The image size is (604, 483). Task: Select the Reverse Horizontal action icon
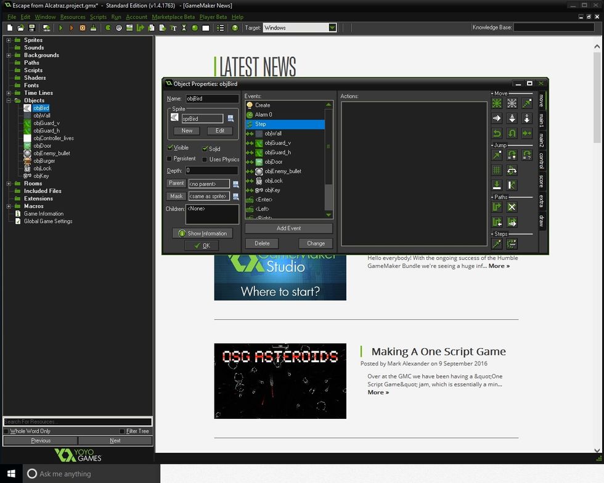[497, 133]
